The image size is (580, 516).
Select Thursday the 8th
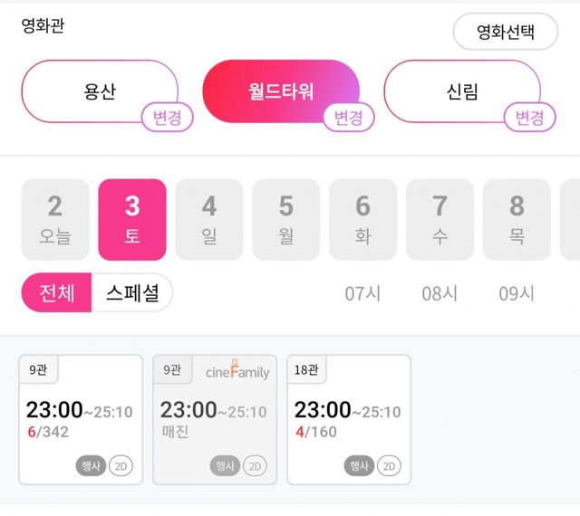517,219
